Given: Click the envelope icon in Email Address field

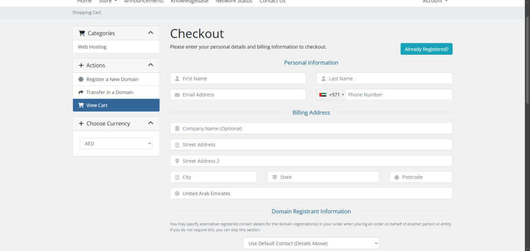Looking at the screenshot, I should click(x=177, y=95).
